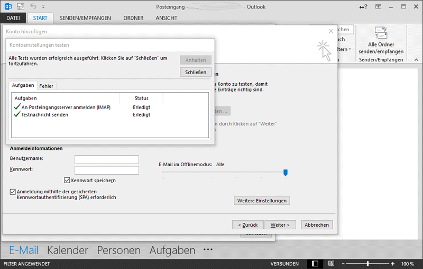
Task: Toggle the Kennwort speichern checkbox
Action: tap(67, 180)
